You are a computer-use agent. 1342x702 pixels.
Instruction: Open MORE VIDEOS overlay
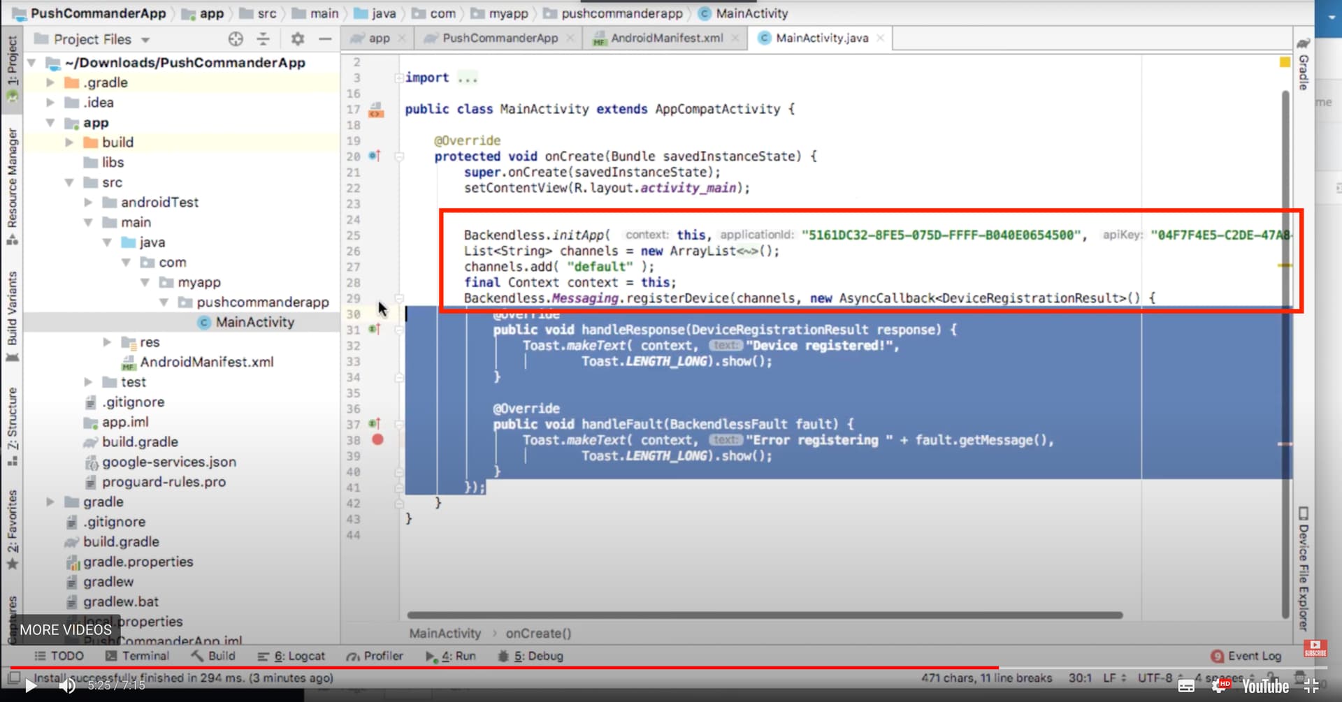tap(66, 629)
